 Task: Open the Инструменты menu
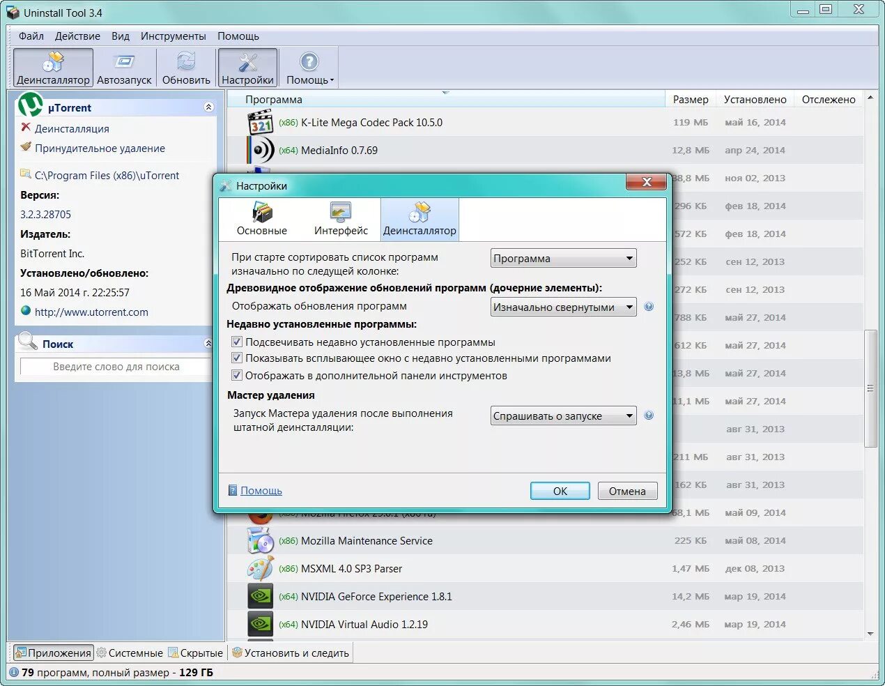(x=174, y=36)
